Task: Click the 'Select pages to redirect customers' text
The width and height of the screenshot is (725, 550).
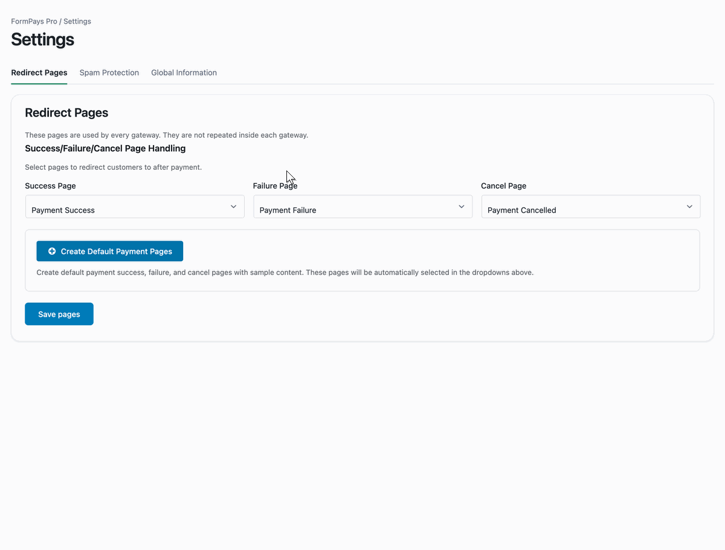Action: (114, 167)
